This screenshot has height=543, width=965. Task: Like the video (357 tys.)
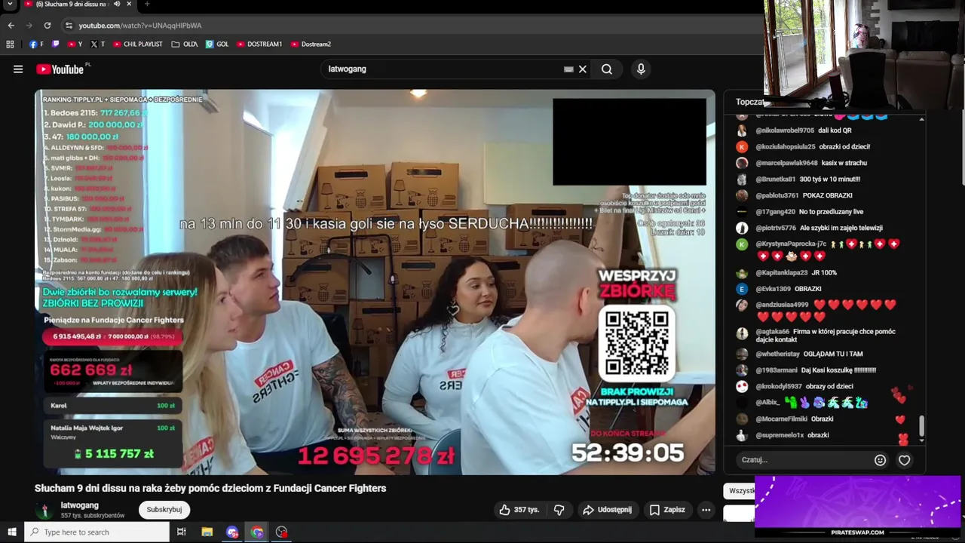[519, 510]
